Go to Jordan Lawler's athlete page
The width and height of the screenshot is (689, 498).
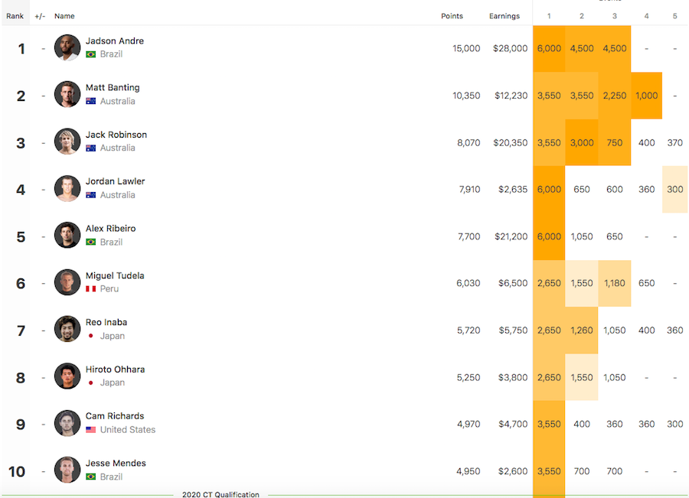115,181
